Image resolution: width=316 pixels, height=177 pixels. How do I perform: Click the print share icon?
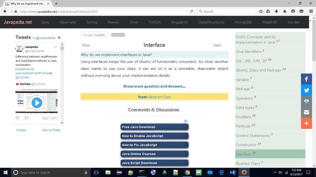[x=306, y=101]
